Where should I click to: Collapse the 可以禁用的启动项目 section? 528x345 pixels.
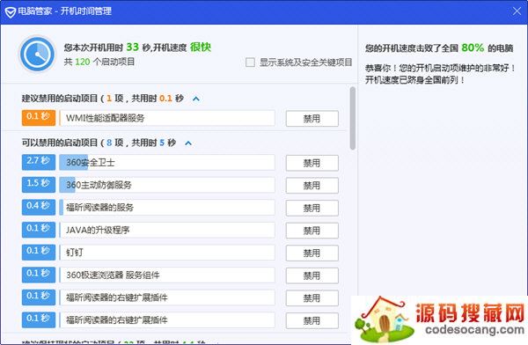coord(188,143)
